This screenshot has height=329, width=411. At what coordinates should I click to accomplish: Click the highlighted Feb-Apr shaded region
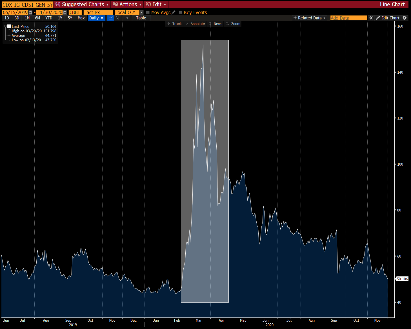pos(205,171)
